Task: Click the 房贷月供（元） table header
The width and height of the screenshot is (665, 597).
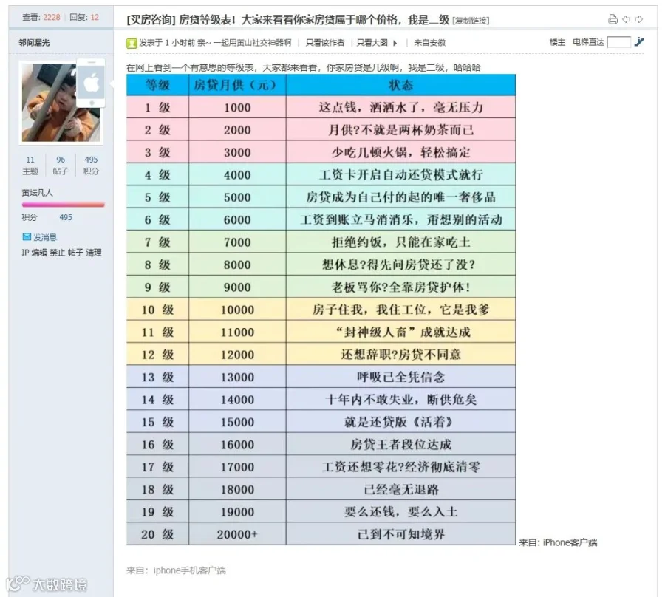Action: [x=237, y=85]
